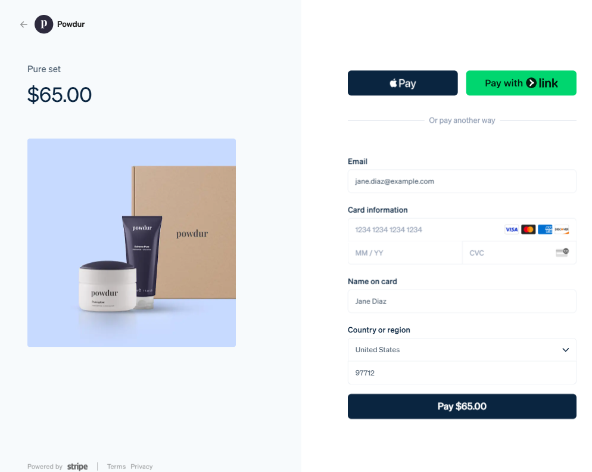Click the Stripe logo in footer
Screen dimensions: 592x472
(x=77, y=467)
